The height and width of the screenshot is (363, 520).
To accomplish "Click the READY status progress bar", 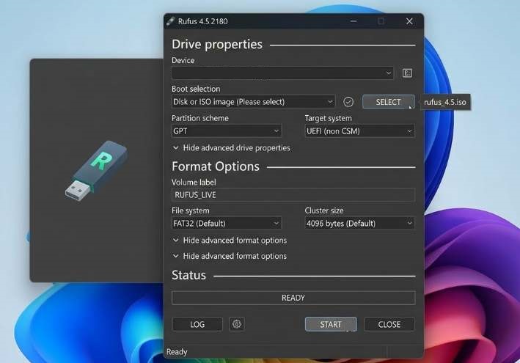I will click(293, 298).
